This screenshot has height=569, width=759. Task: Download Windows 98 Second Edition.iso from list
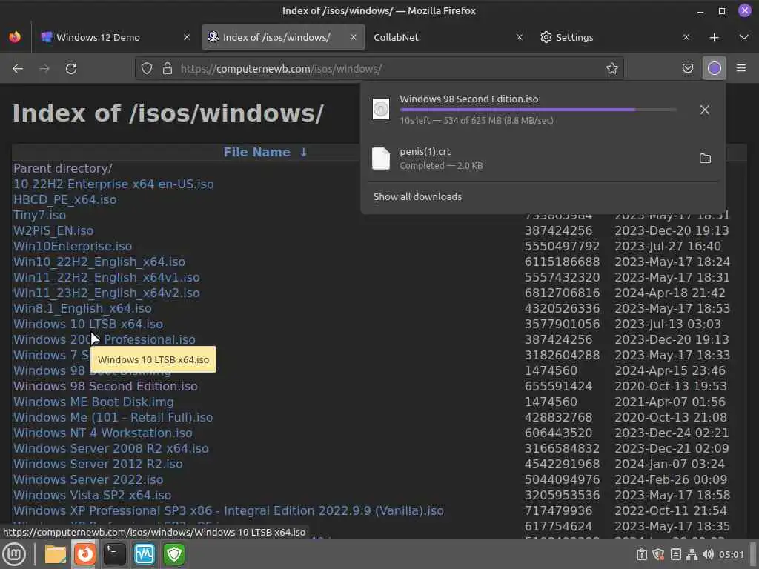pos(105,386)
